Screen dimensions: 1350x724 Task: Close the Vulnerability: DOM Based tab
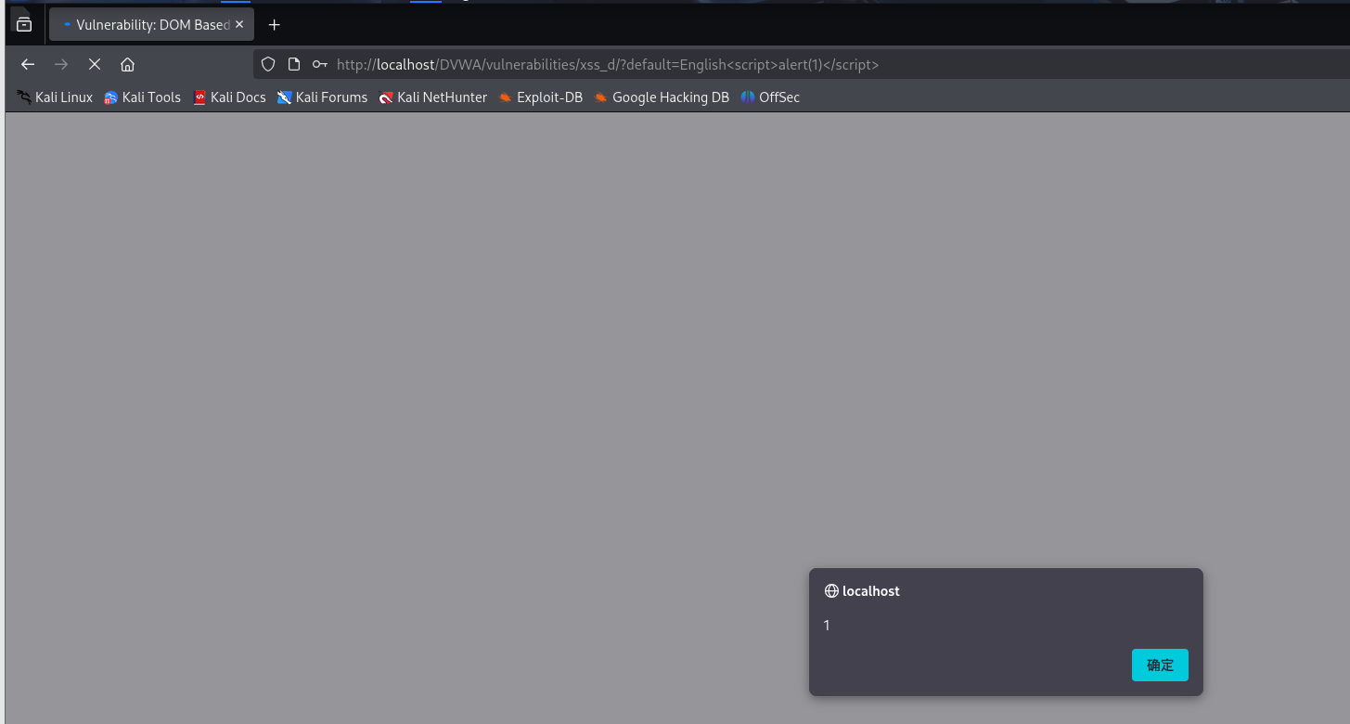tap(240, 25)
